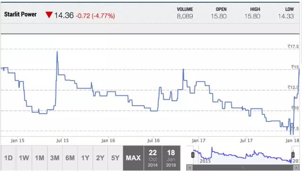
Task: Click the July 2015 price peak on chart
Action: point(57,52)
